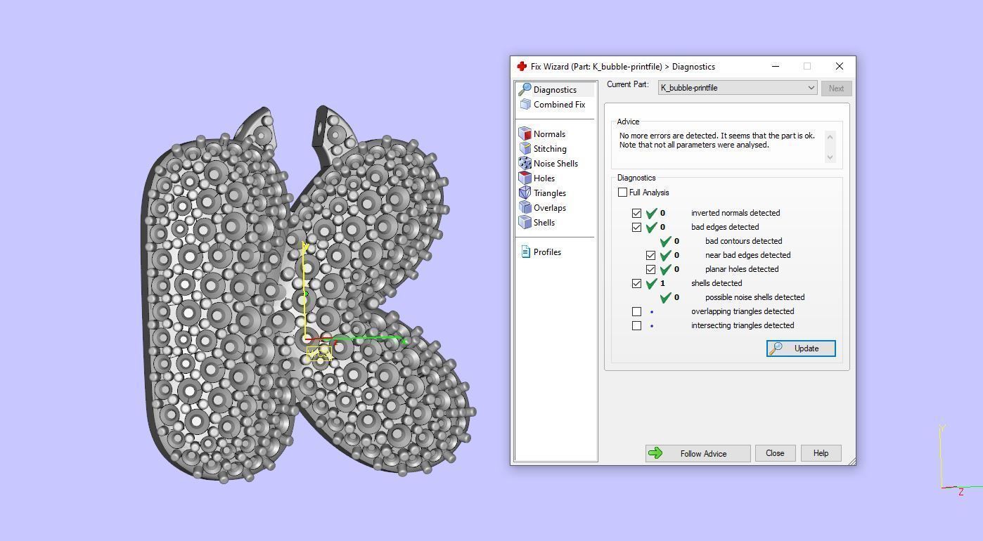Click the Normals cube icon

tap(525, 133)
